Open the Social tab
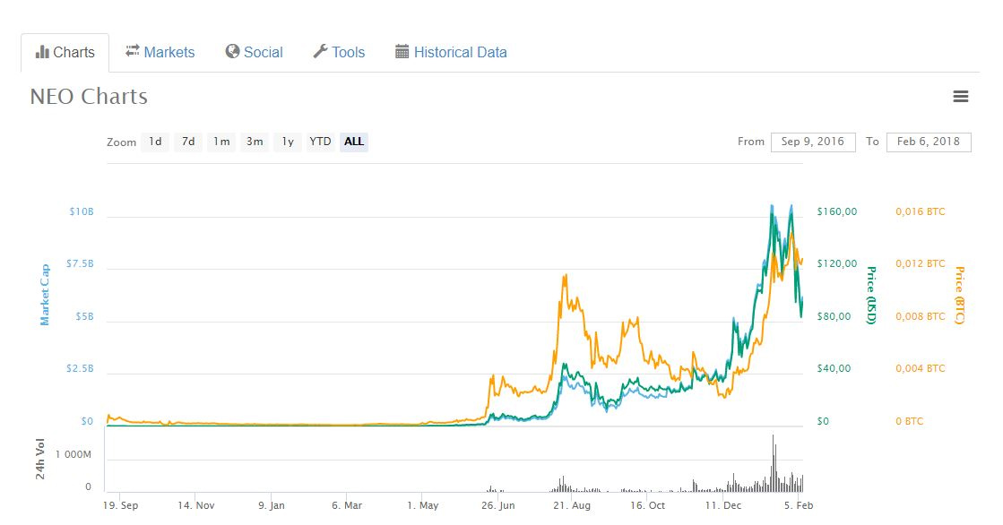This screenshot has width=1003, height=525. click(x=262, y=52)
